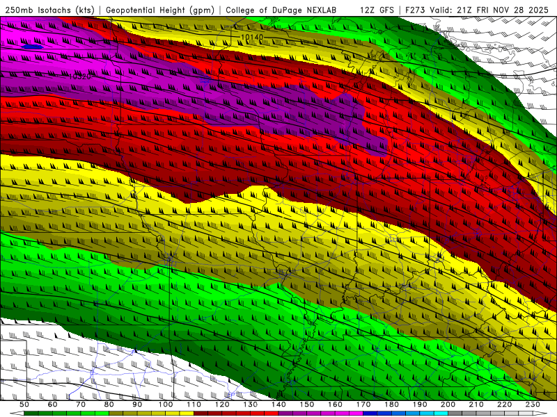Click the '220' value on the color scale
The height and width of the screenshot is (417, 557).
504,404
